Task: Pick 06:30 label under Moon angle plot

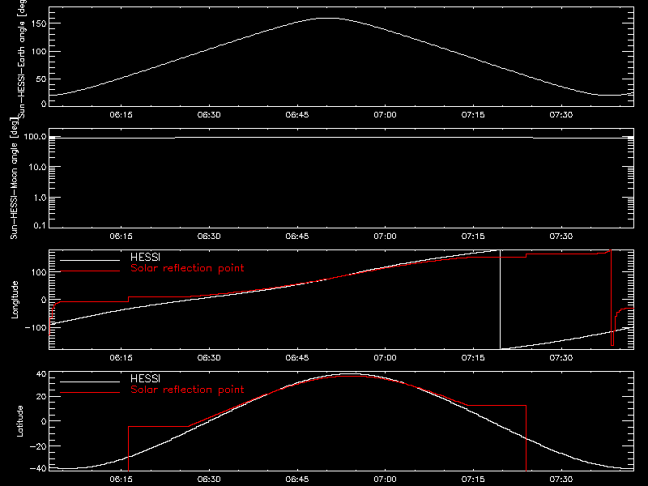Action: tap(209, 237)
